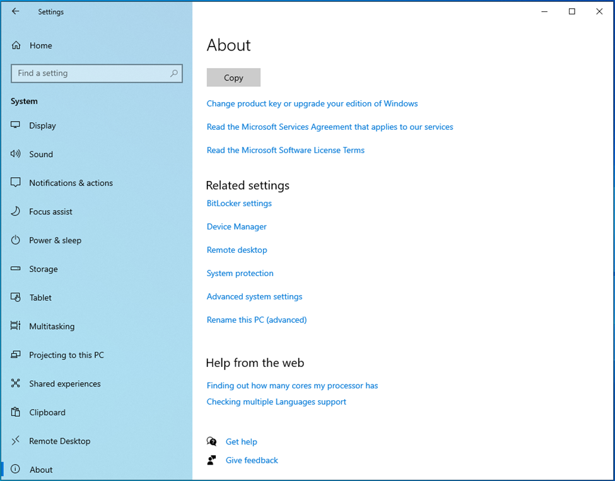Click the Sound speaker icon
615x481 pixels.
click(x=15, y=154)
